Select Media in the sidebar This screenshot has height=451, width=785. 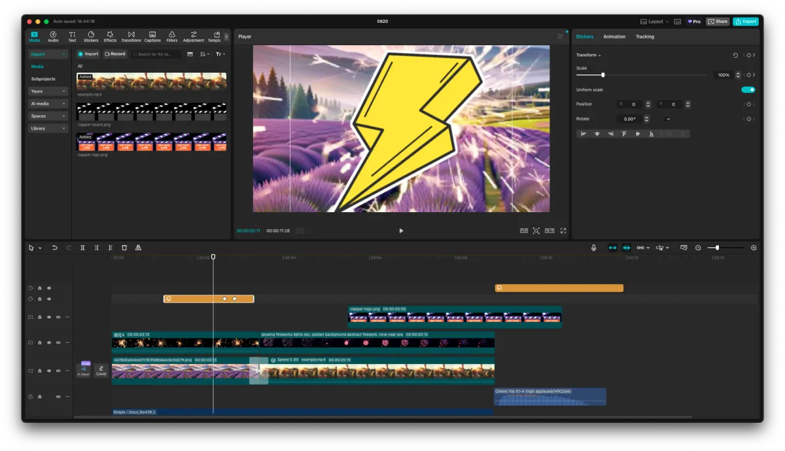pyautogui.click(x=37, y=67)
